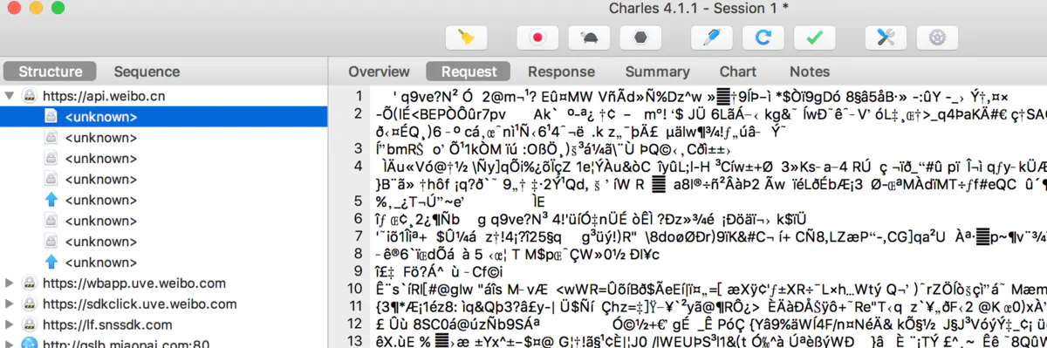Toggle recording with the red record button
This screenshot has height=348, width=1047.
coord(538,38)
